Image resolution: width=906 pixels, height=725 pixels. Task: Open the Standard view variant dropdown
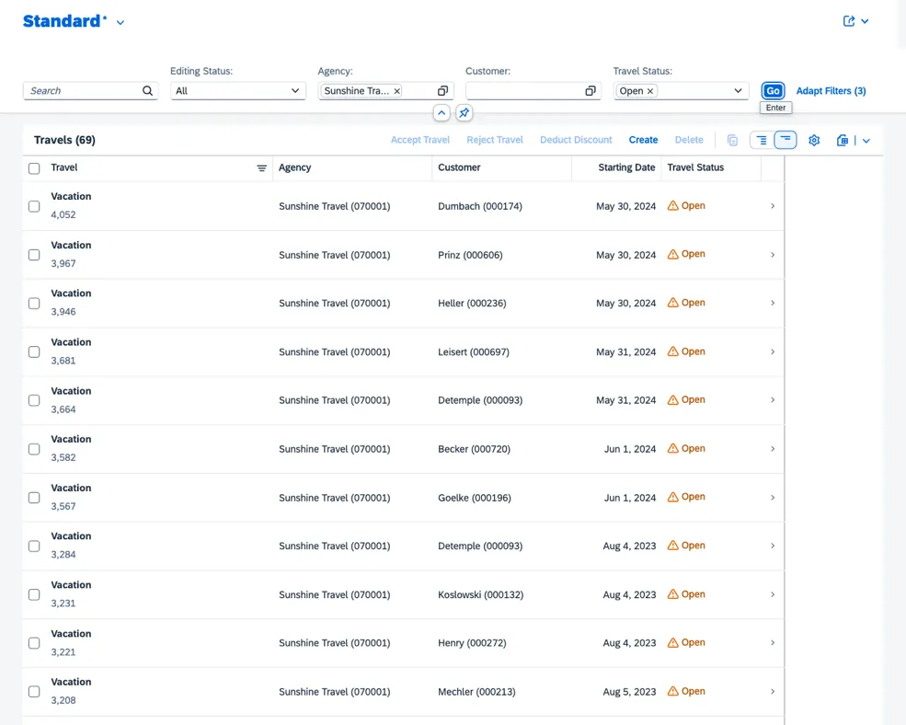(x=120, y=22)
